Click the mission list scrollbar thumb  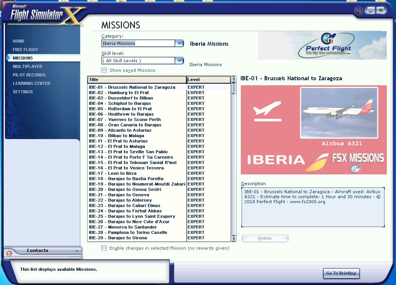tap(234, 88)
